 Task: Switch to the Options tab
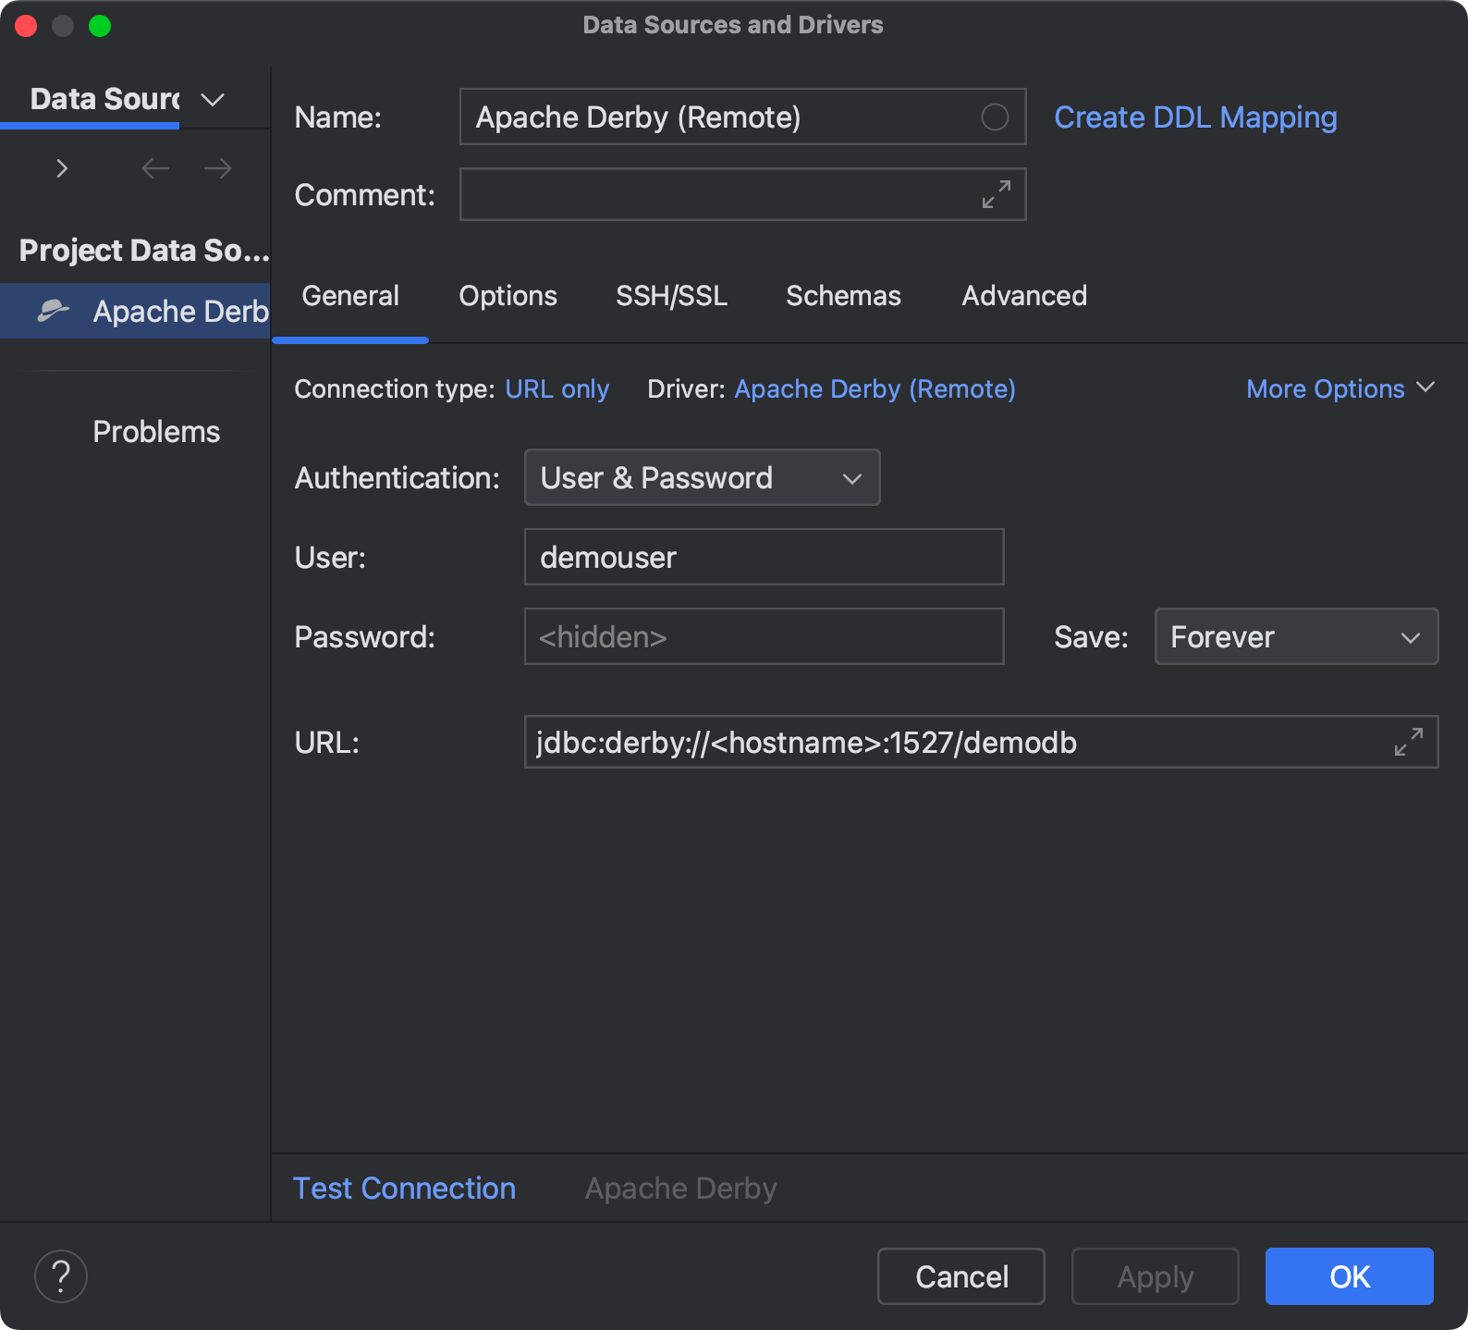pyautogui.click(x=508, y=296)
